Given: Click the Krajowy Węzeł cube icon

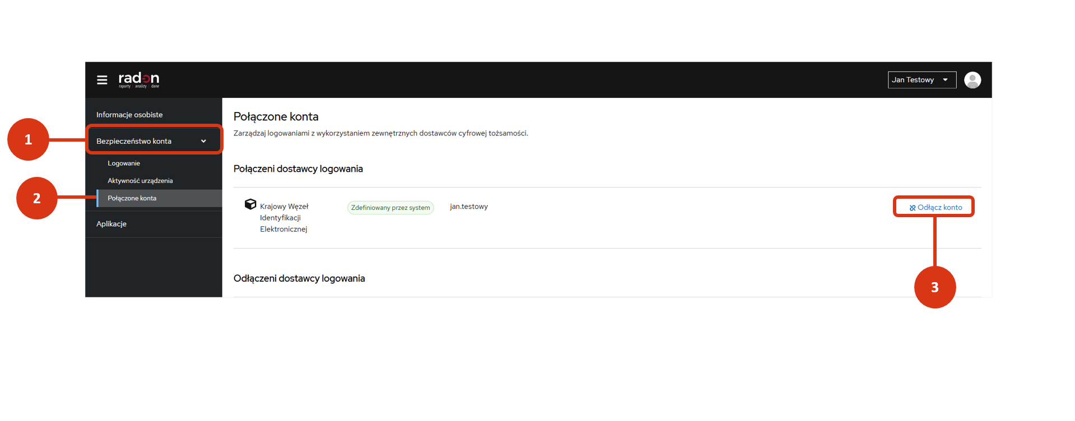Looking at the screenshot, I should 250,204.
